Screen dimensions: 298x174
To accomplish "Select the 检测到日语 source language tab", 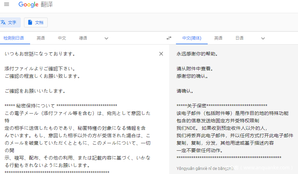I will [14, 38].
